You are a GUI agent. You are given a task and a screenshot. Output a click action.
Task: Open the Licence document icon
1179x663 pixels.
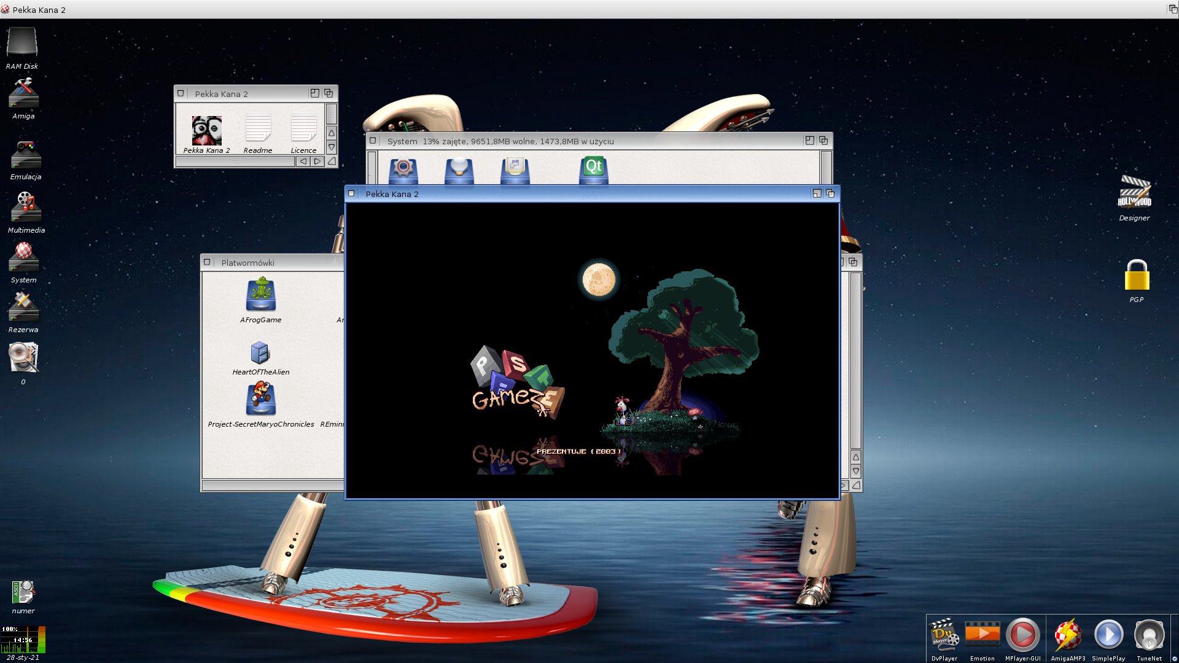303,128
